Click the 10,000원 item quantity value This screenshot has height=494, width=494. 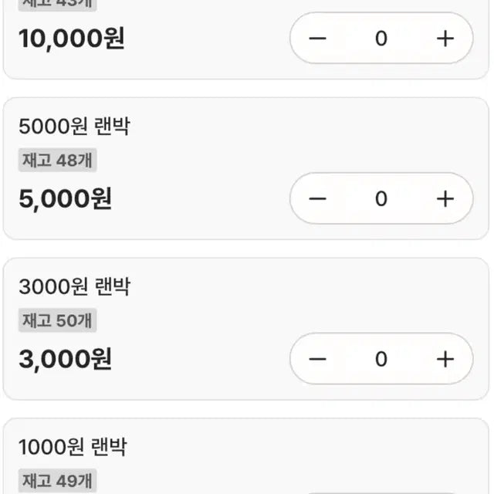coord(381,39)
